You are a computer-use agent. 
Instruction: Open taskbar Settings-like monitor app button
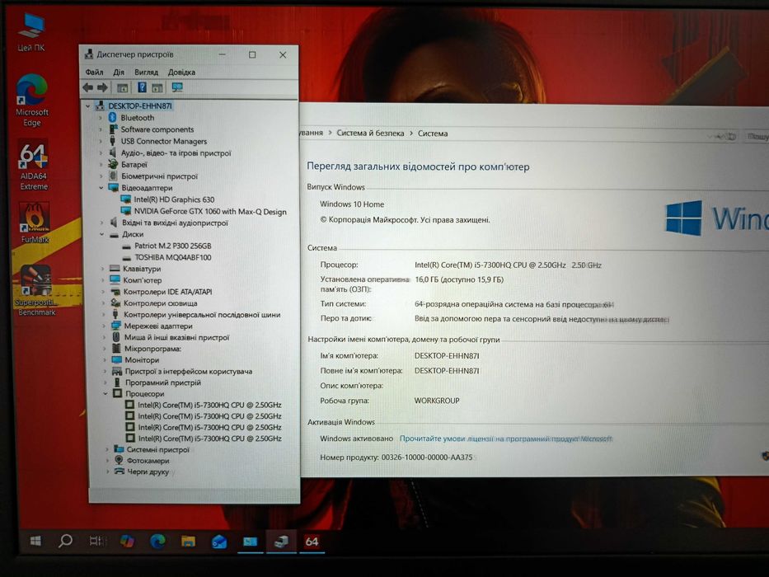click(x=250, y=542)
